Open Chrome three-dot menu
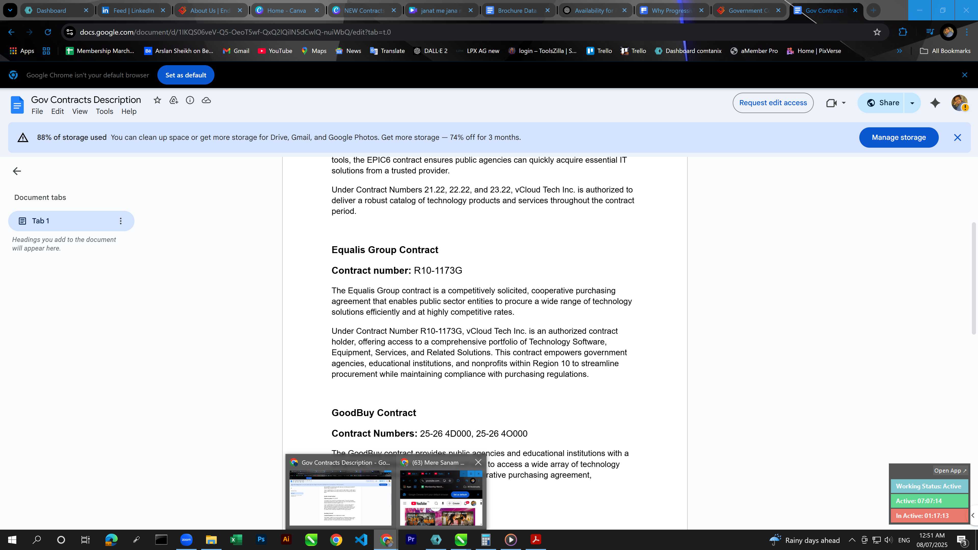Image resolution: width=978 pixels, height=550 pixels. click(x=967, y=32)
